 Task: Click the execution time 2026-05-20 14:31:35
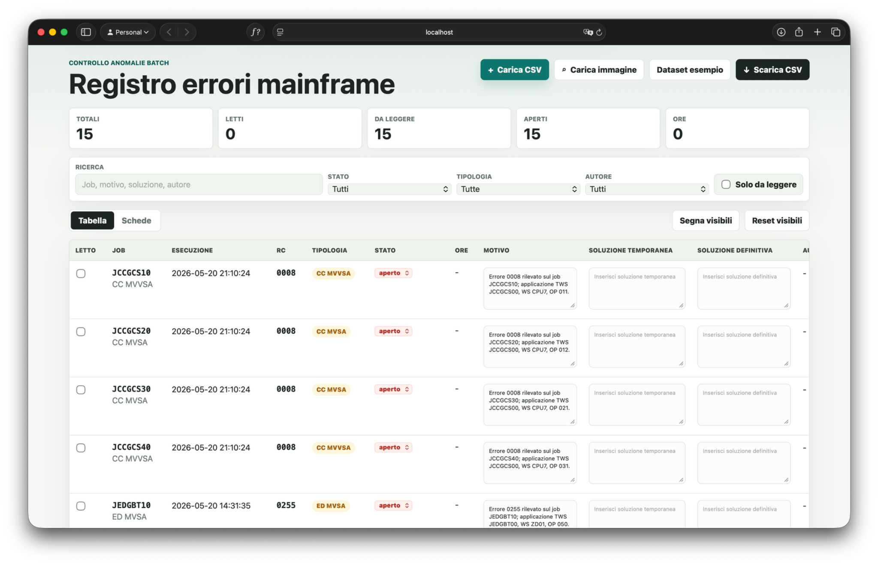(211, 506)
